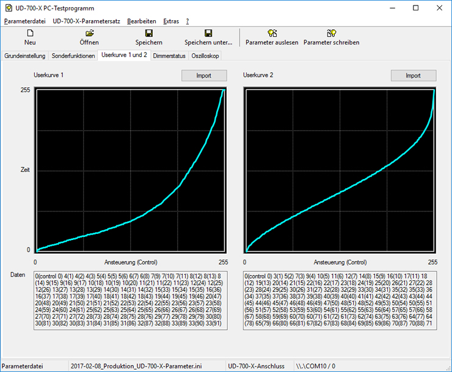Image resolution: width=452 pixels, height=372 pixels.
Task: Save using the Speichern floppy icon
Action: point(148,33)
